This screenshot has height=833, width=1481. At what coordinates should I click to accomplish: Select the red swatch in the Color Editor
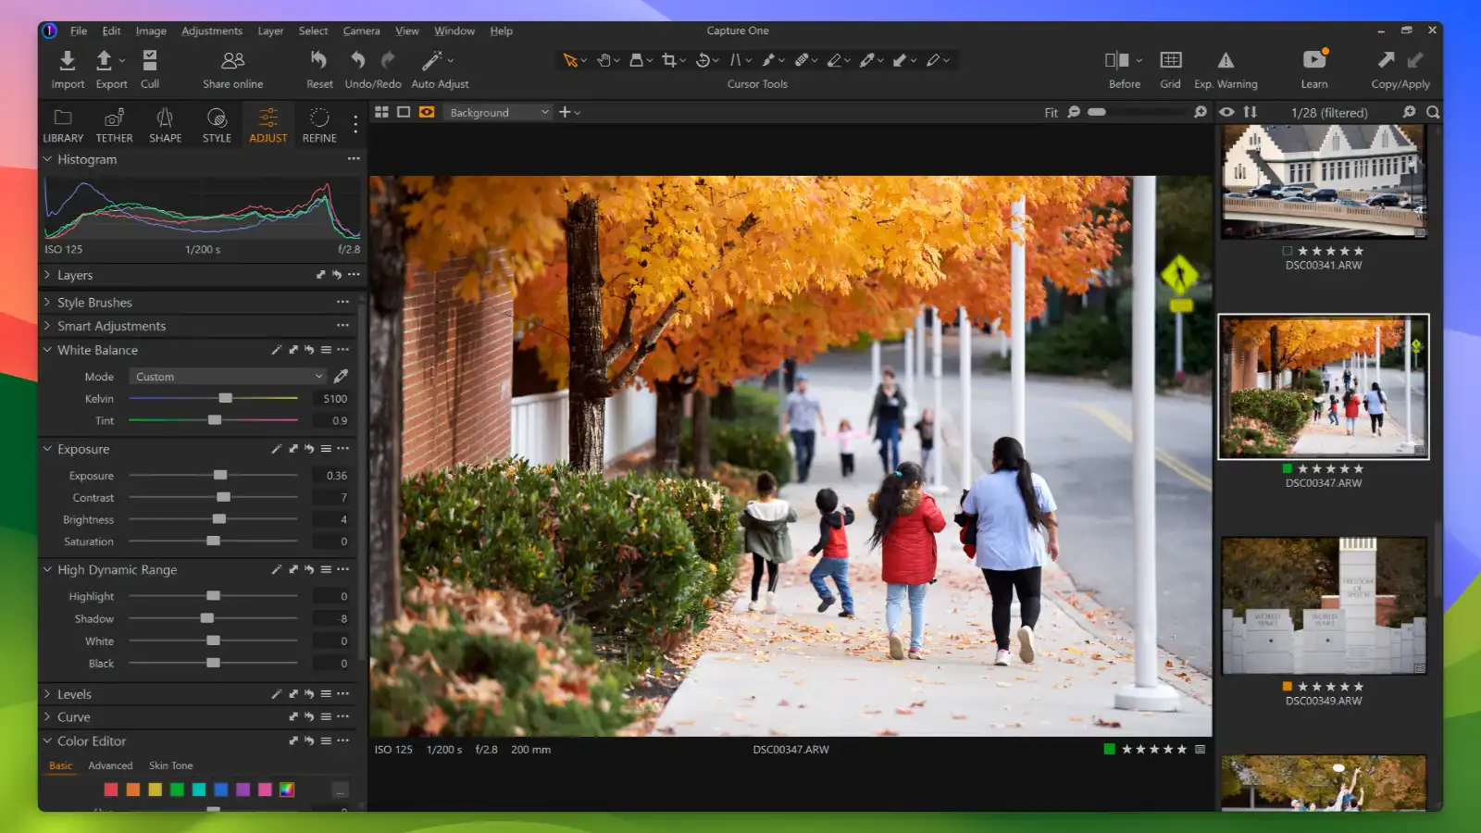(110, 789)
